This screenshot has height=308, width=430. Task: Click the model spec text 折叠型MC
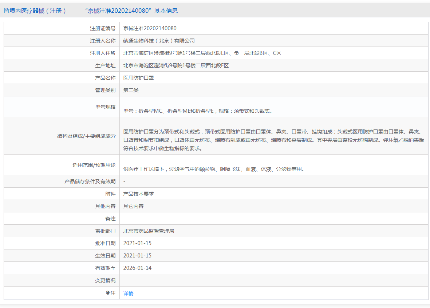pyautogui.click(x=151, y=111)
